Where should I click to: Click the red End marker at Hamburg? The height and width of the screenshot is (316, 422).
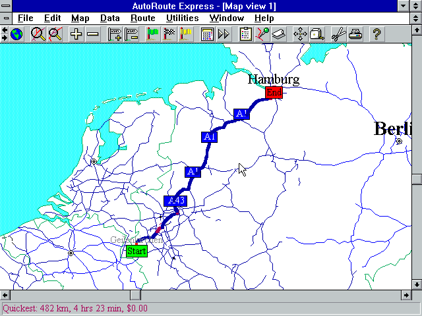click(274, 93)
